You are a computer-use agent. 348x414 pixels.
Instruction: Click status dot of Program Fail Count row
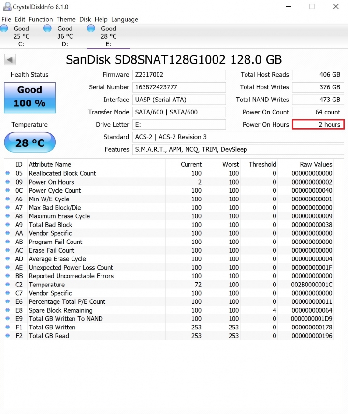click(x=7, y=242)
